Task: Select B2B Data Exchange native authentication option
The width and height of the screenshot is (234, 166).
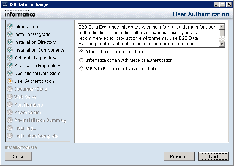Action: pyautogui.click(x=82, y=69)
